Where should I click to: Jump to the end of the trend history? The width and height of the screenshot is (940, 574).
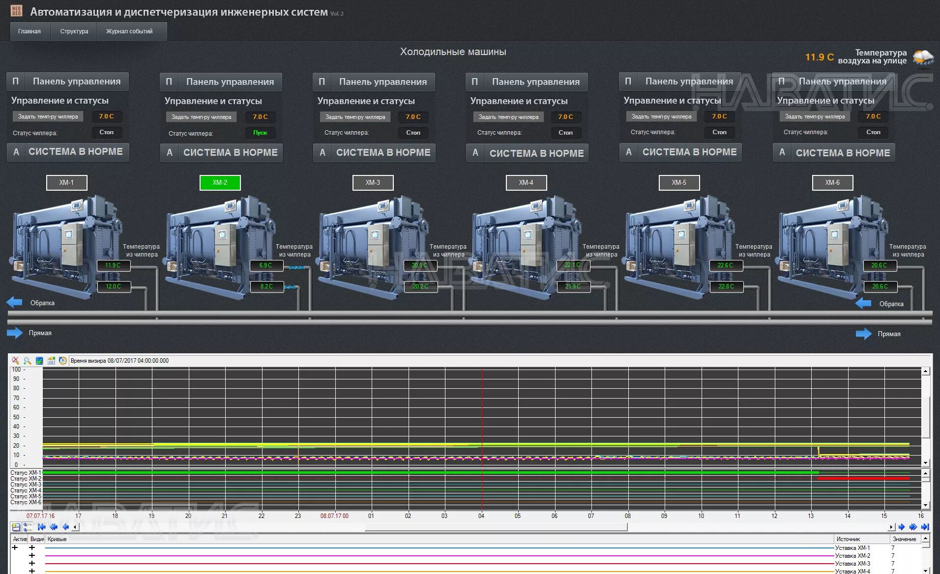pyautogui.click(x=925, y=527)
